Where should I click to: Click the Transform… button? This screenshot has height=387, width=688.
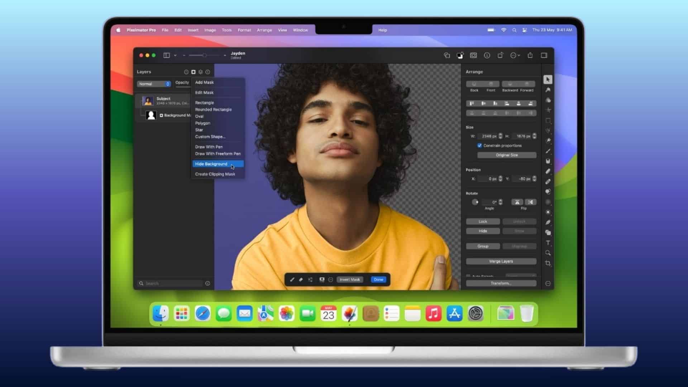[x=501, y=283]
